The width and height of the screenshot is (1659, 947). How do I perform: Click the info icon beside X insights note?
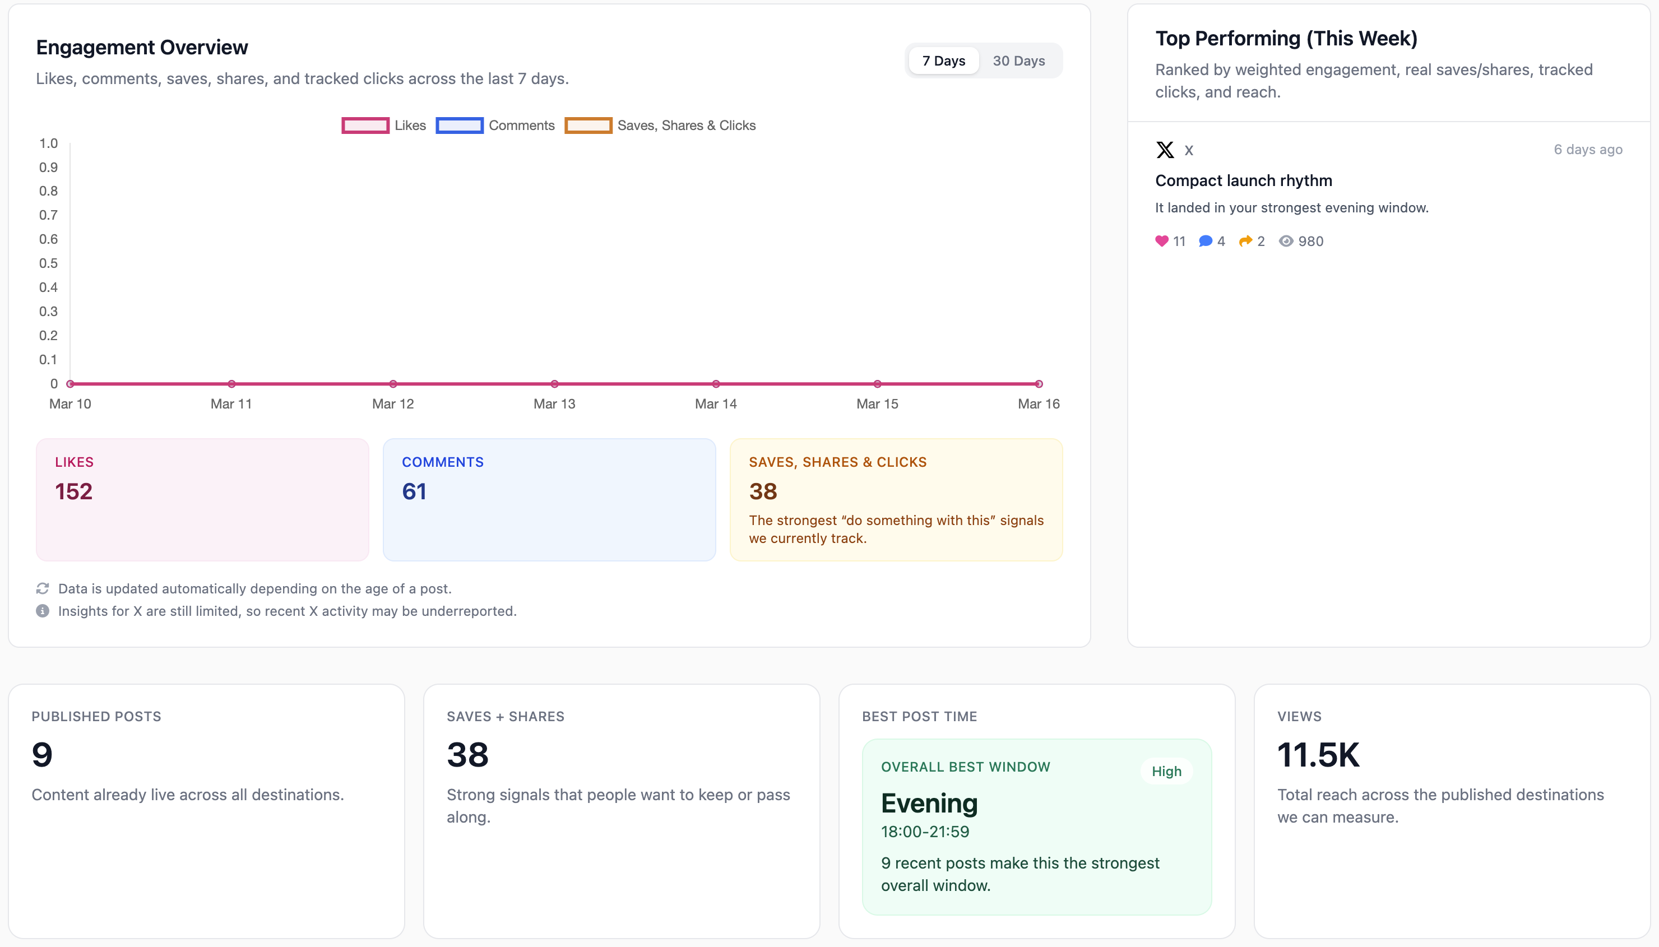(42, 611)
